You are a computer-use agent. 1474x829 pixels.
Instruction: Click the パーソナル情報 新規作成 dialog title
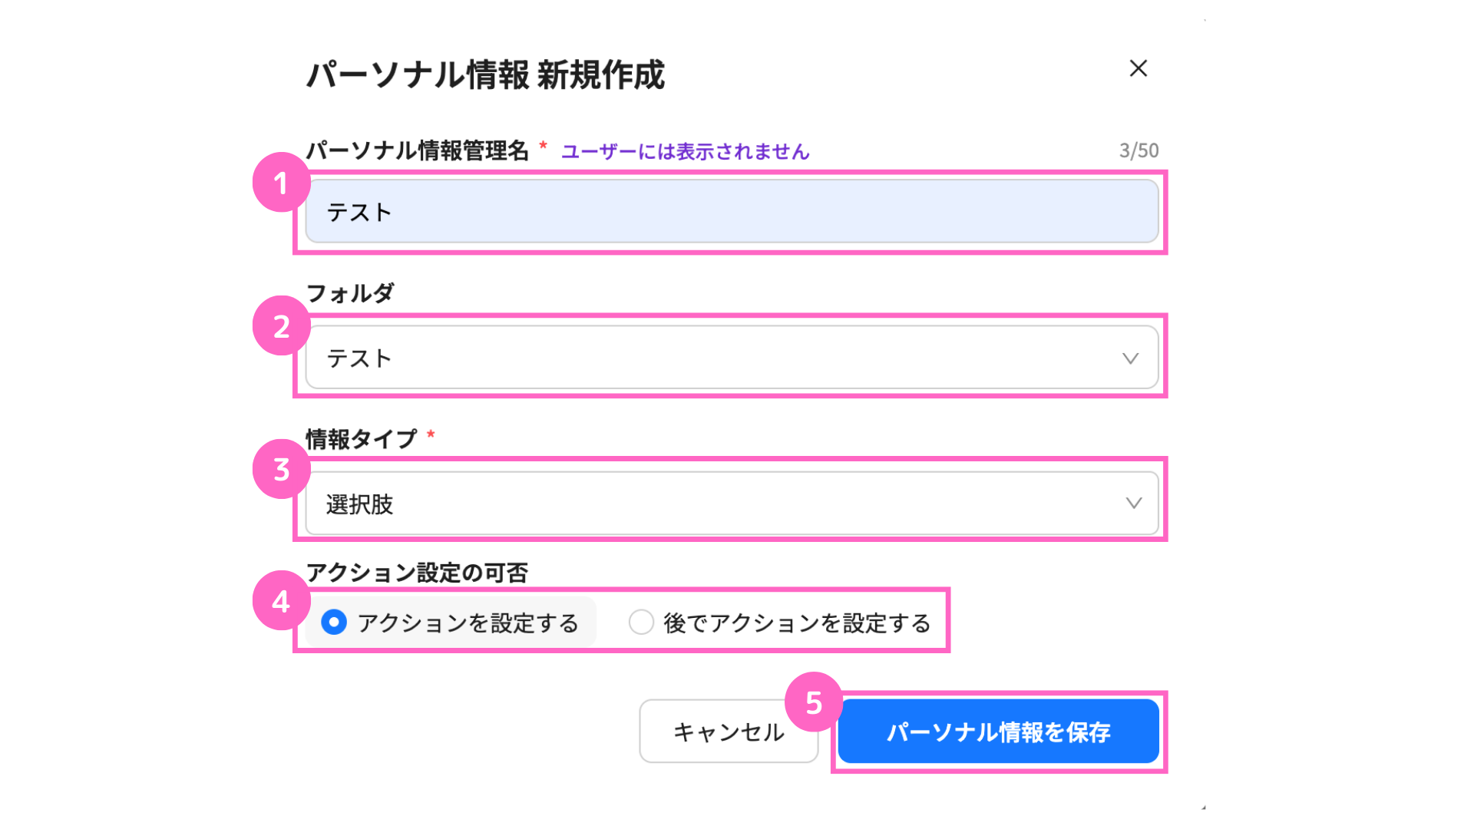tap(485, 75)
